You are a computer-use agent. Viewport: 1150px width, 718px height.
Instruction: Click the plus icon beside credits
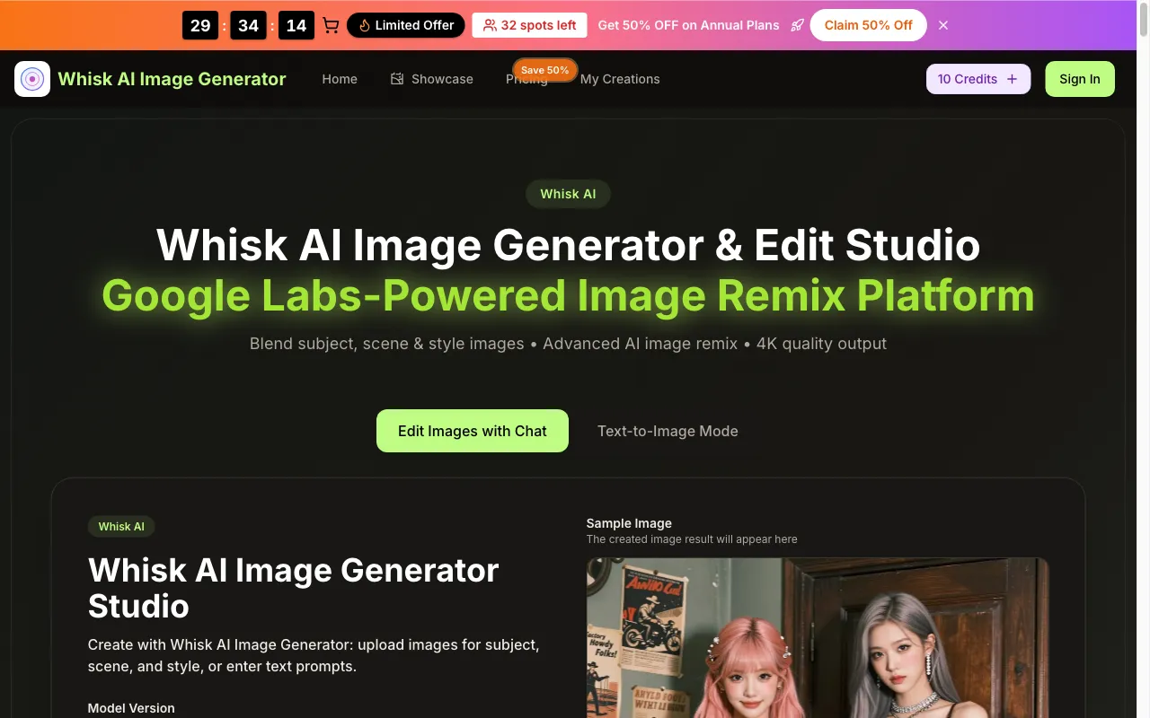(1012, 79)
